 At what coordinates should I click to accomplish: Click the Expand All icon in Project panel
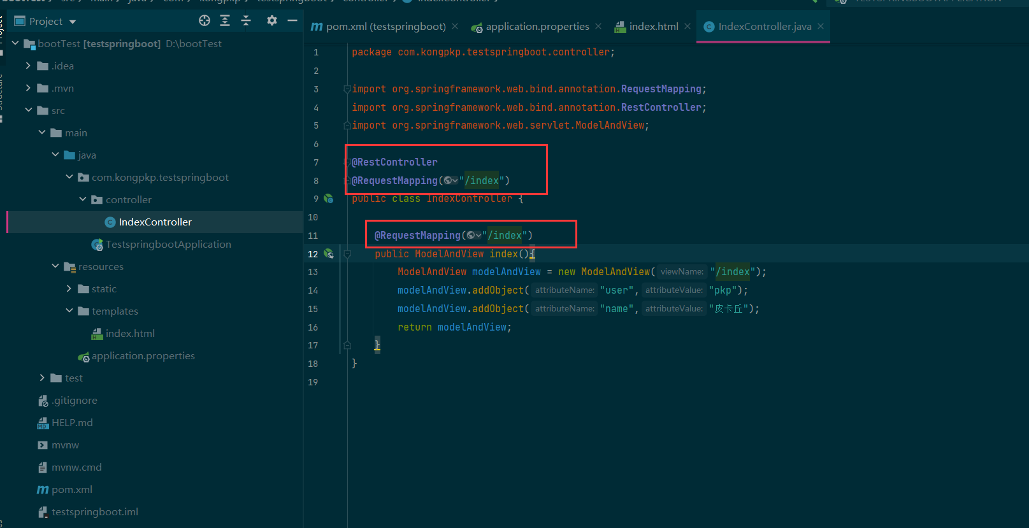(x=225, y=21)
